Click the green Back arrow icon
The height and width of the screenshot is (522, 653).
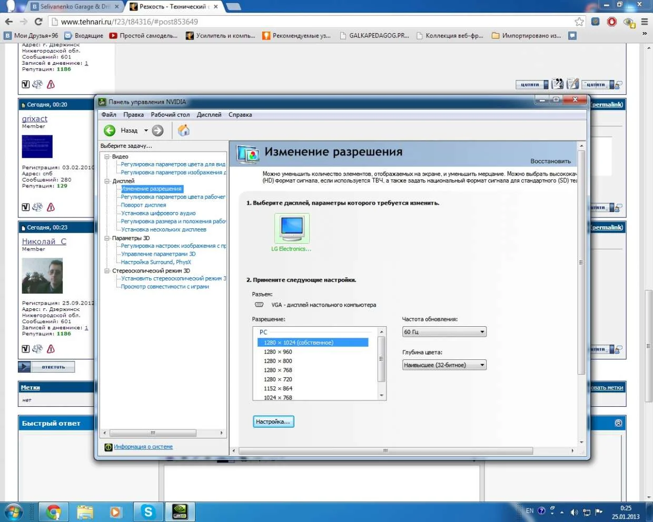coord(110,130)
